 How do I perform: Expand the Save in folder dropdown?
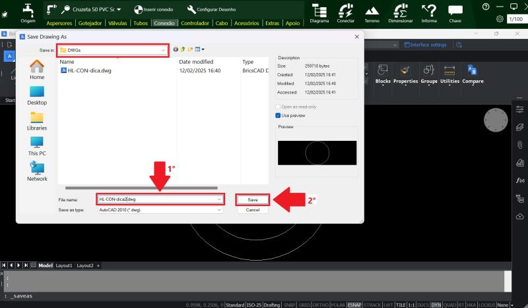point(163,49)
